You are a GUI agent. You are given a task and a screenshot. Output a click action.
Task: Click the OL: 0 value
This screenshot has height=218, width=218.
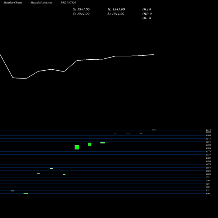pyautogui.click(x=147, y=18)
